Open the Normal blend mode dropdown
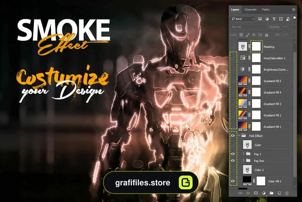Screen dimensions: 302x202 click(x=248, y=27)
